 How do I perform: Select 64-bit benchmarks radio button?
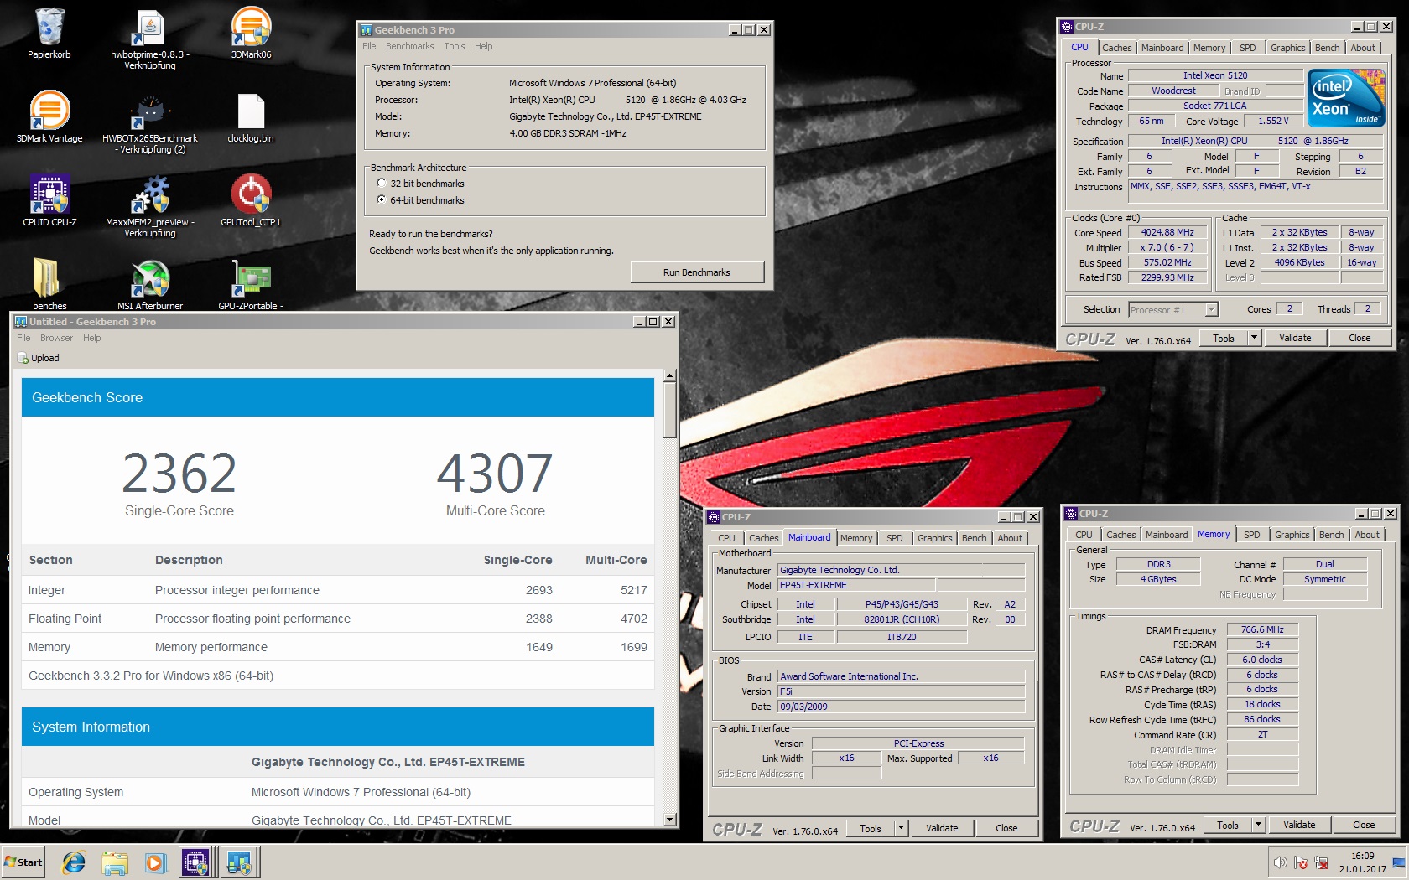(x=382, y=199)
